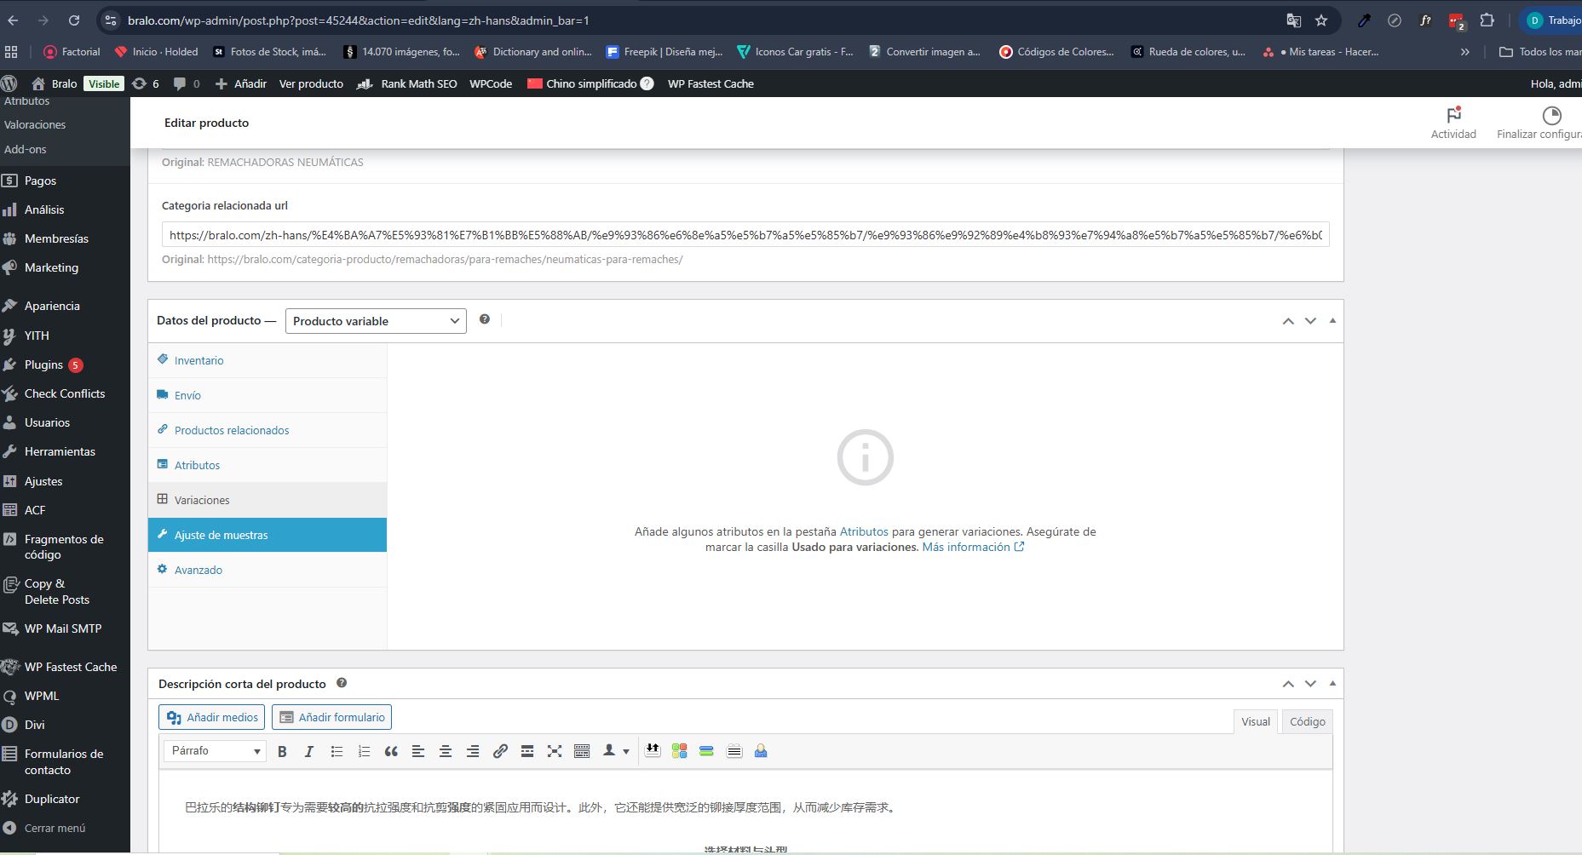Move the Descripción corta panel up
The image size is (1582, 855).
coord(1288,684)
